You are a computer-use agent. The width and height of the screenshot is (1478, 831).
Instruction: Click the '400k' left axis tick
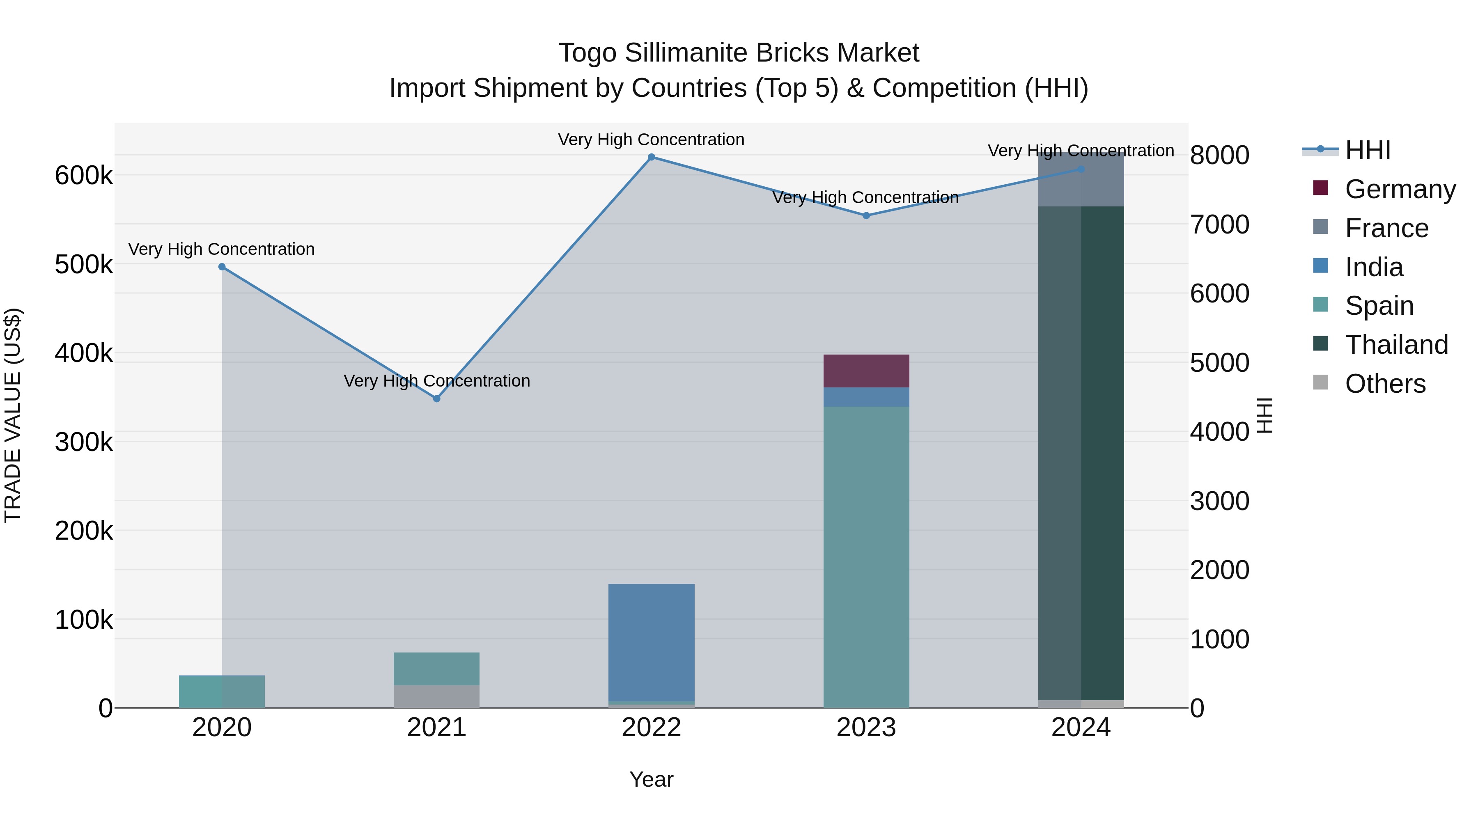[x=84, y=353]
